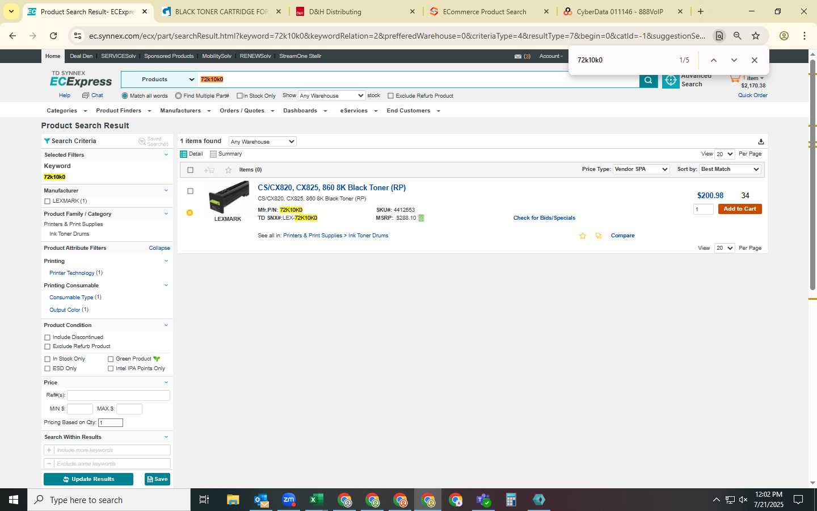Select the product row checkbox

click(190, 191)
